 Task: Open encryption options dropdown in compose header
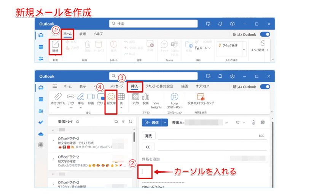coord(244,123)
